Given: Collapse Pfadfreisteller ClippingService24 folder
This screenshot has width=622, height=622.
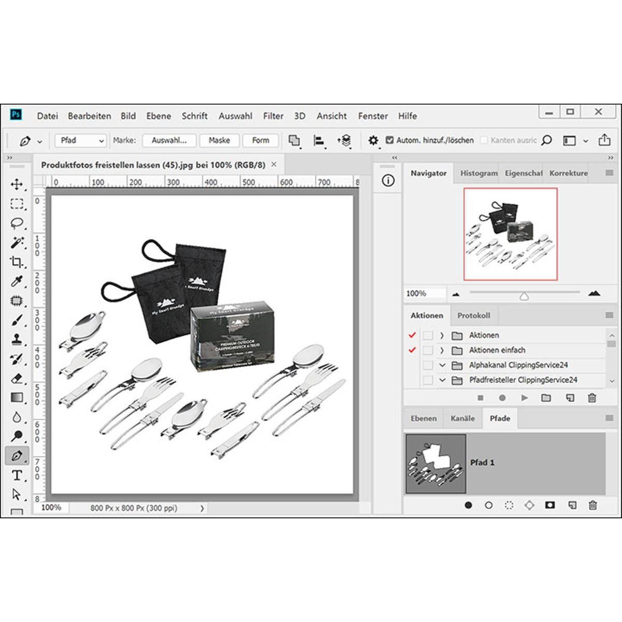Looking at the screenshot, I should click(442, 380).
